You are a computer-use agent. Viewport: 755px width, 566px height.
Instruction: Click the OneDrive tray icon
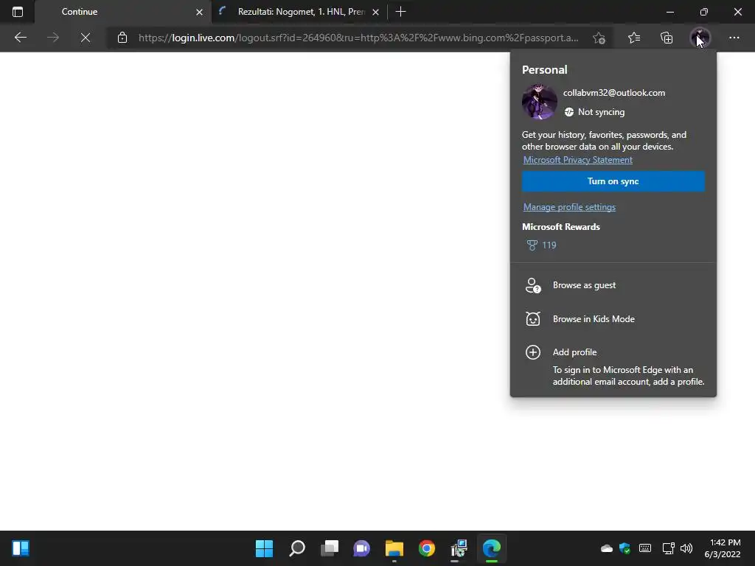pyautogui.click(x=607, y=548)
